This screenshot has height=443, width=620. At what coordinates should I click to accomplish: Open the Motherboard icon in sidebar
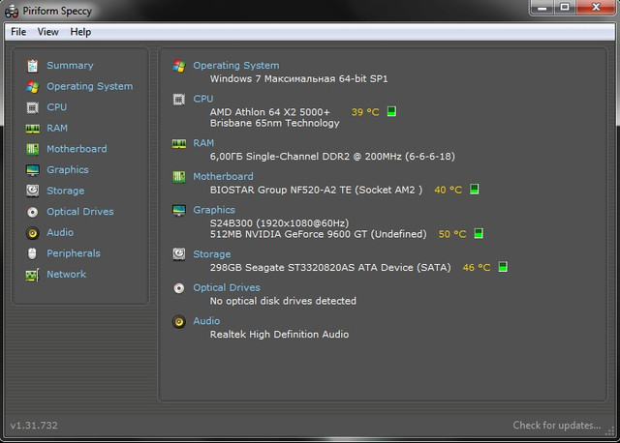[x=32, y=149]
